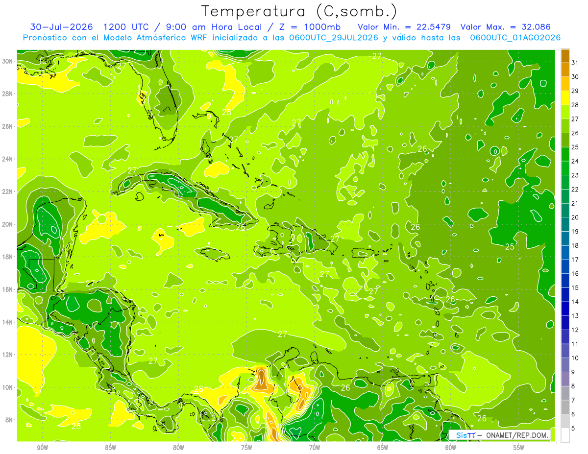Click the gray colorbar swatch between 6 and 7
Screen dimensions: 588x454
565,407
